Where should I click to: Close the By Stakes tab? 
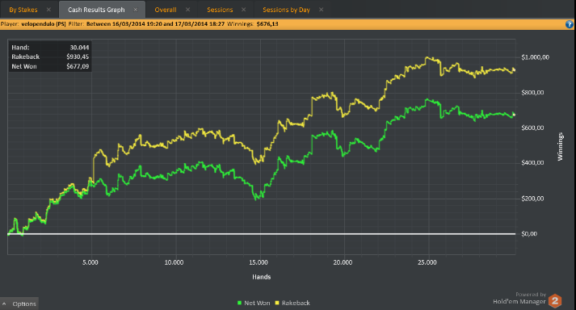tap(48, 10)
